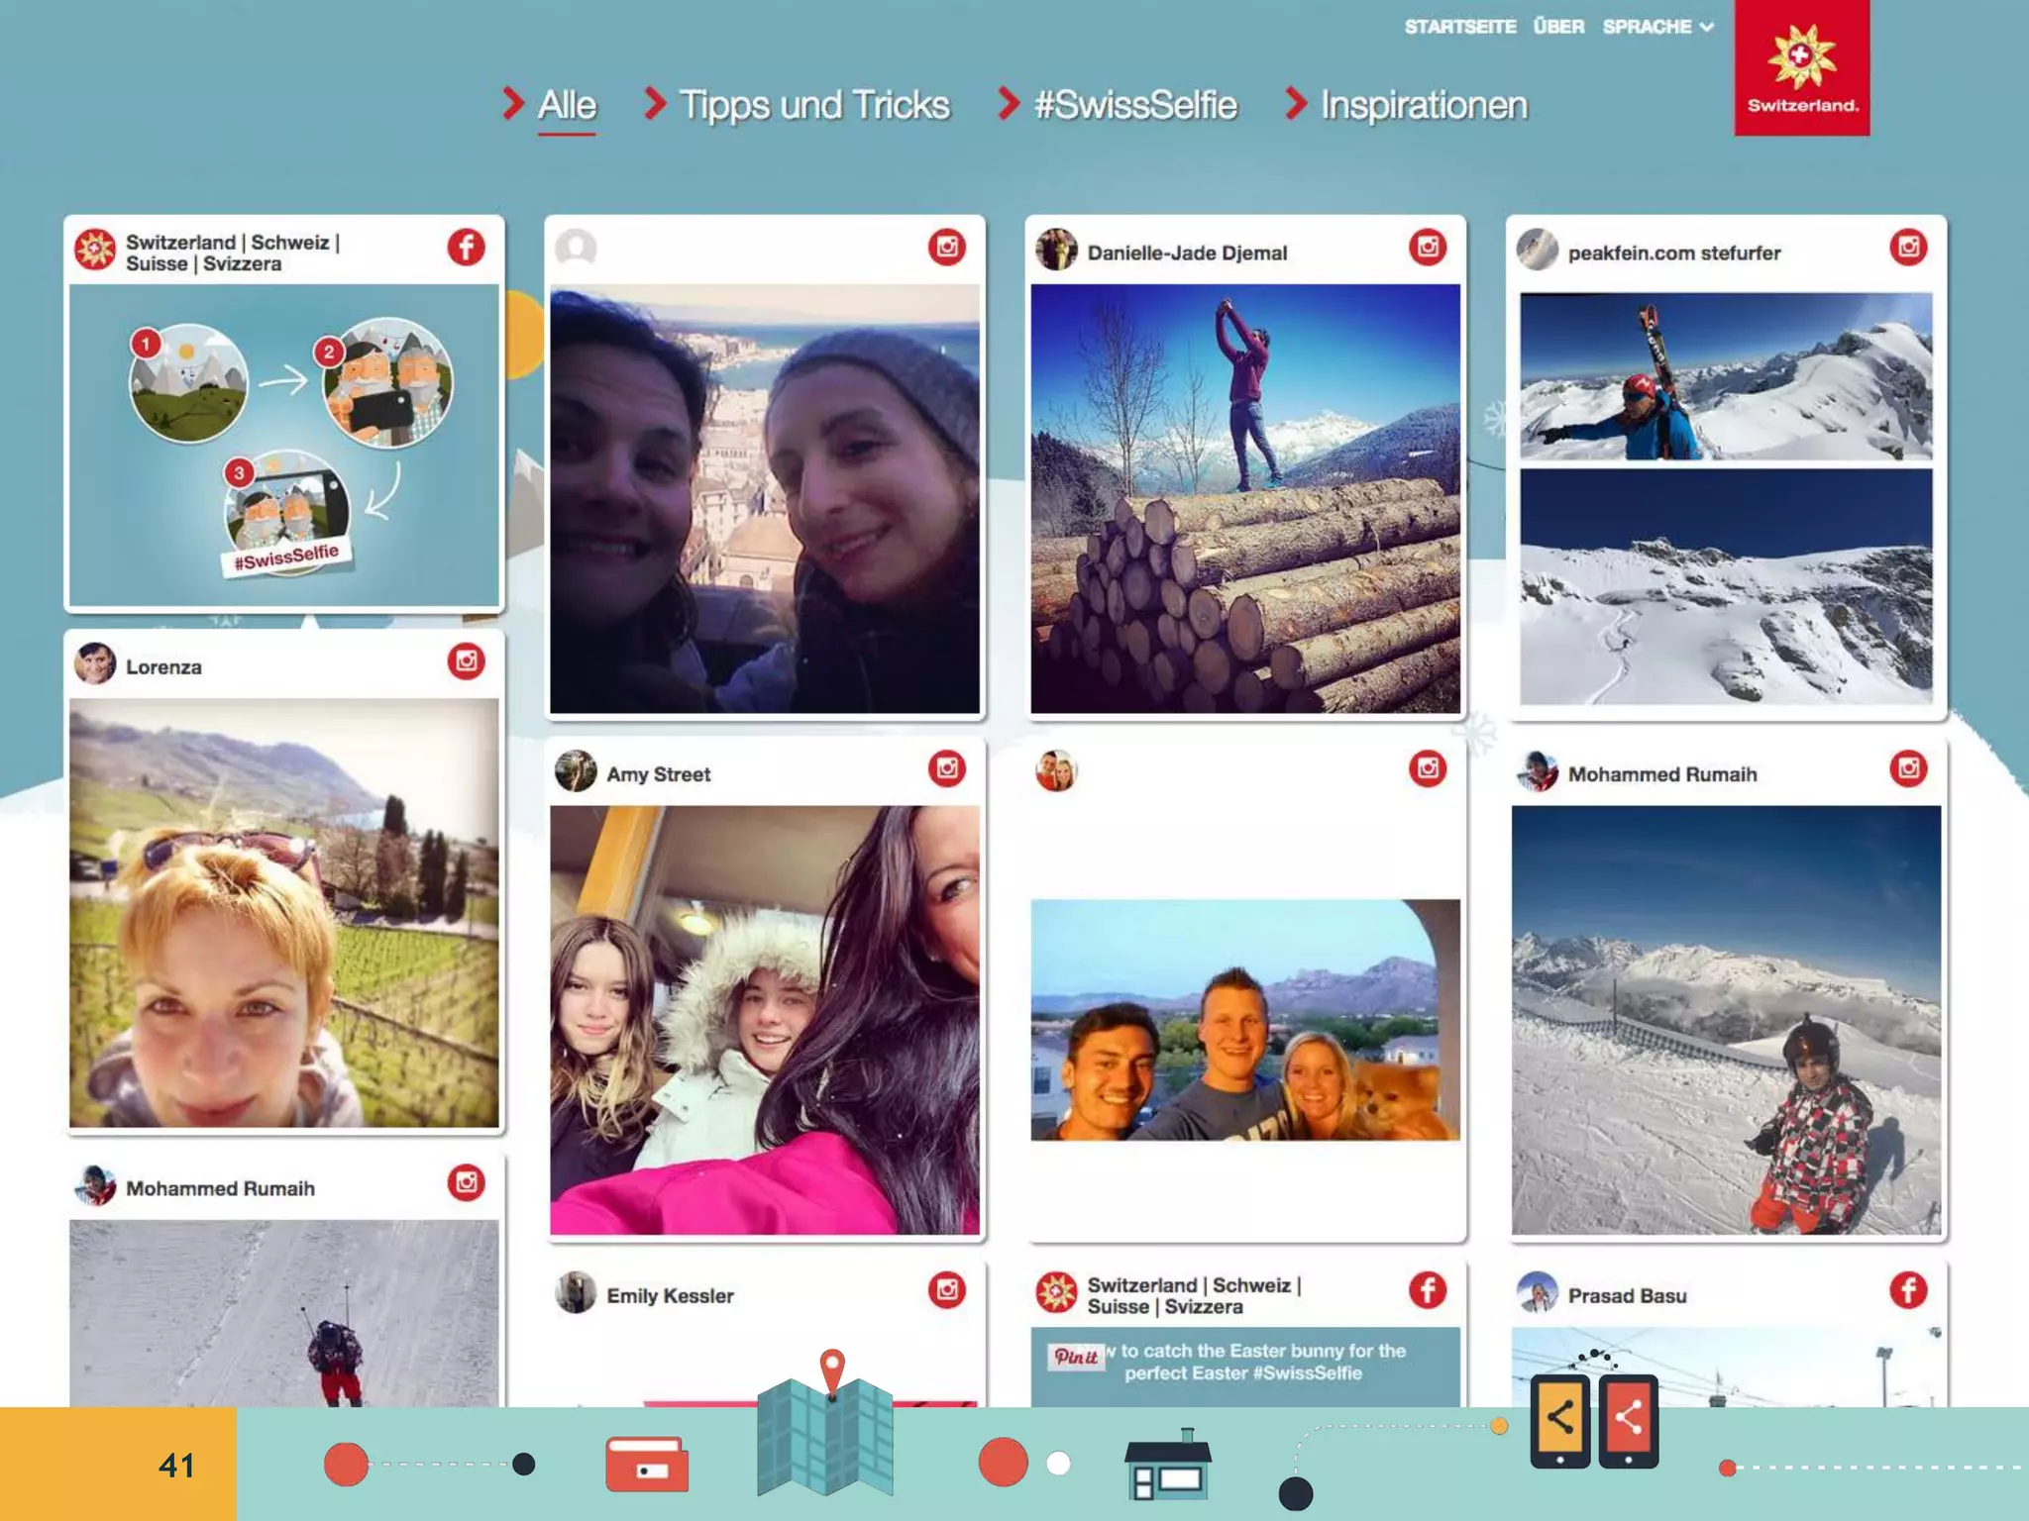Click Amy Street's profile avatar
This screenshot has width=2029, height=1521.
tap(576, 771)
